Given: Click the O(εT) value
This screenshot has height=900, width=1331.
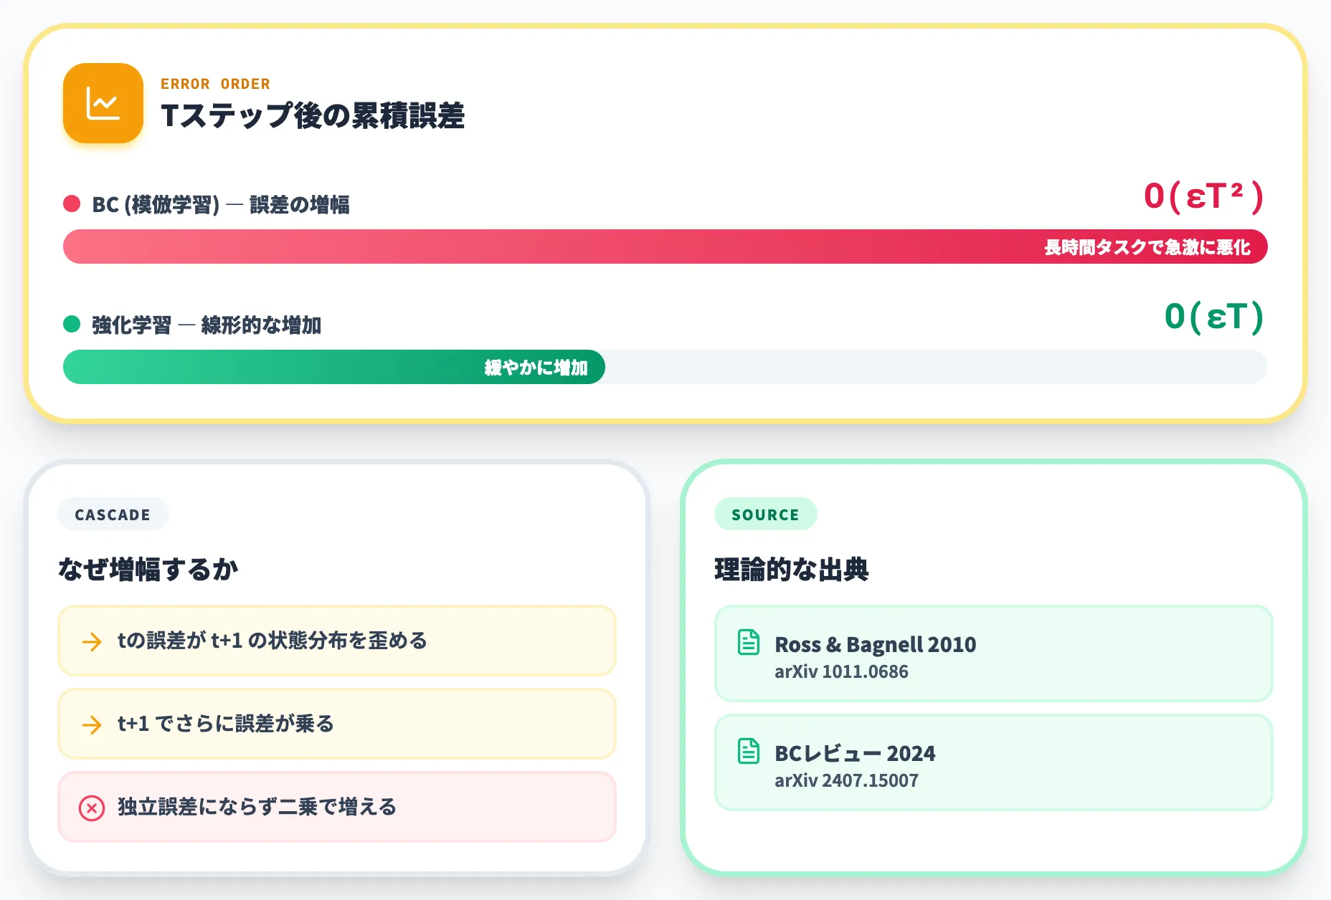Looking at the screenshot, I should coord(1214,317).
